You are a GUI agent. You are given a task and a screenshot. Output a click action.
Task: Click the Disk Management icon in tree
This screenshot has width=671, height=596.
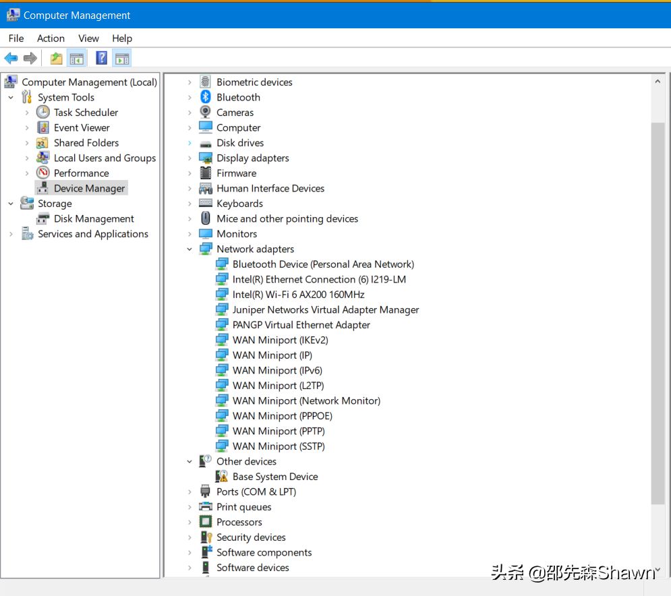point(42,218)
